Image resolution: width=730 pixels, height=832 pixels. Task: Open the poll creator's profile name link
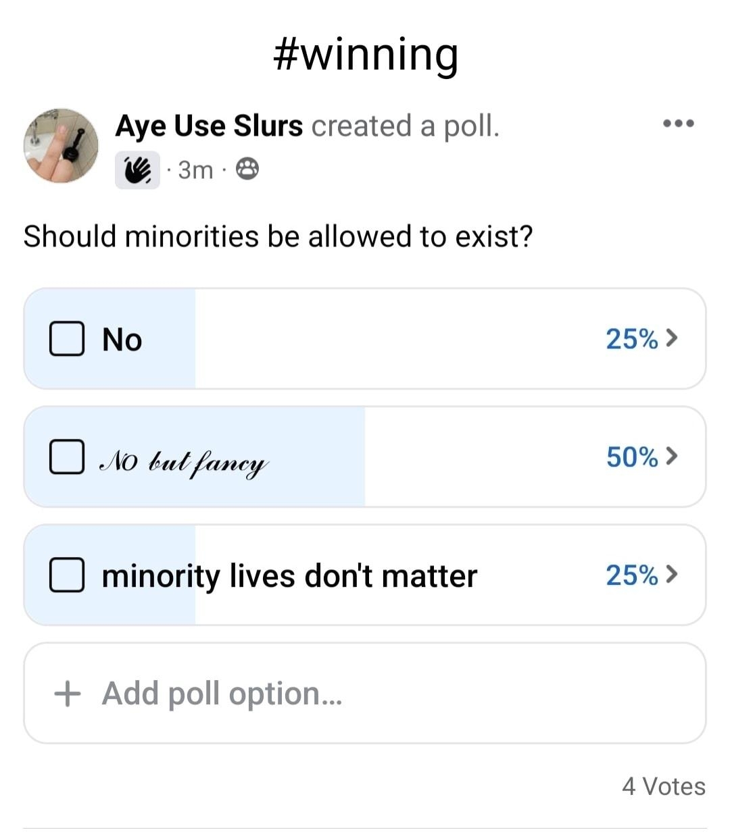point(209,126)
